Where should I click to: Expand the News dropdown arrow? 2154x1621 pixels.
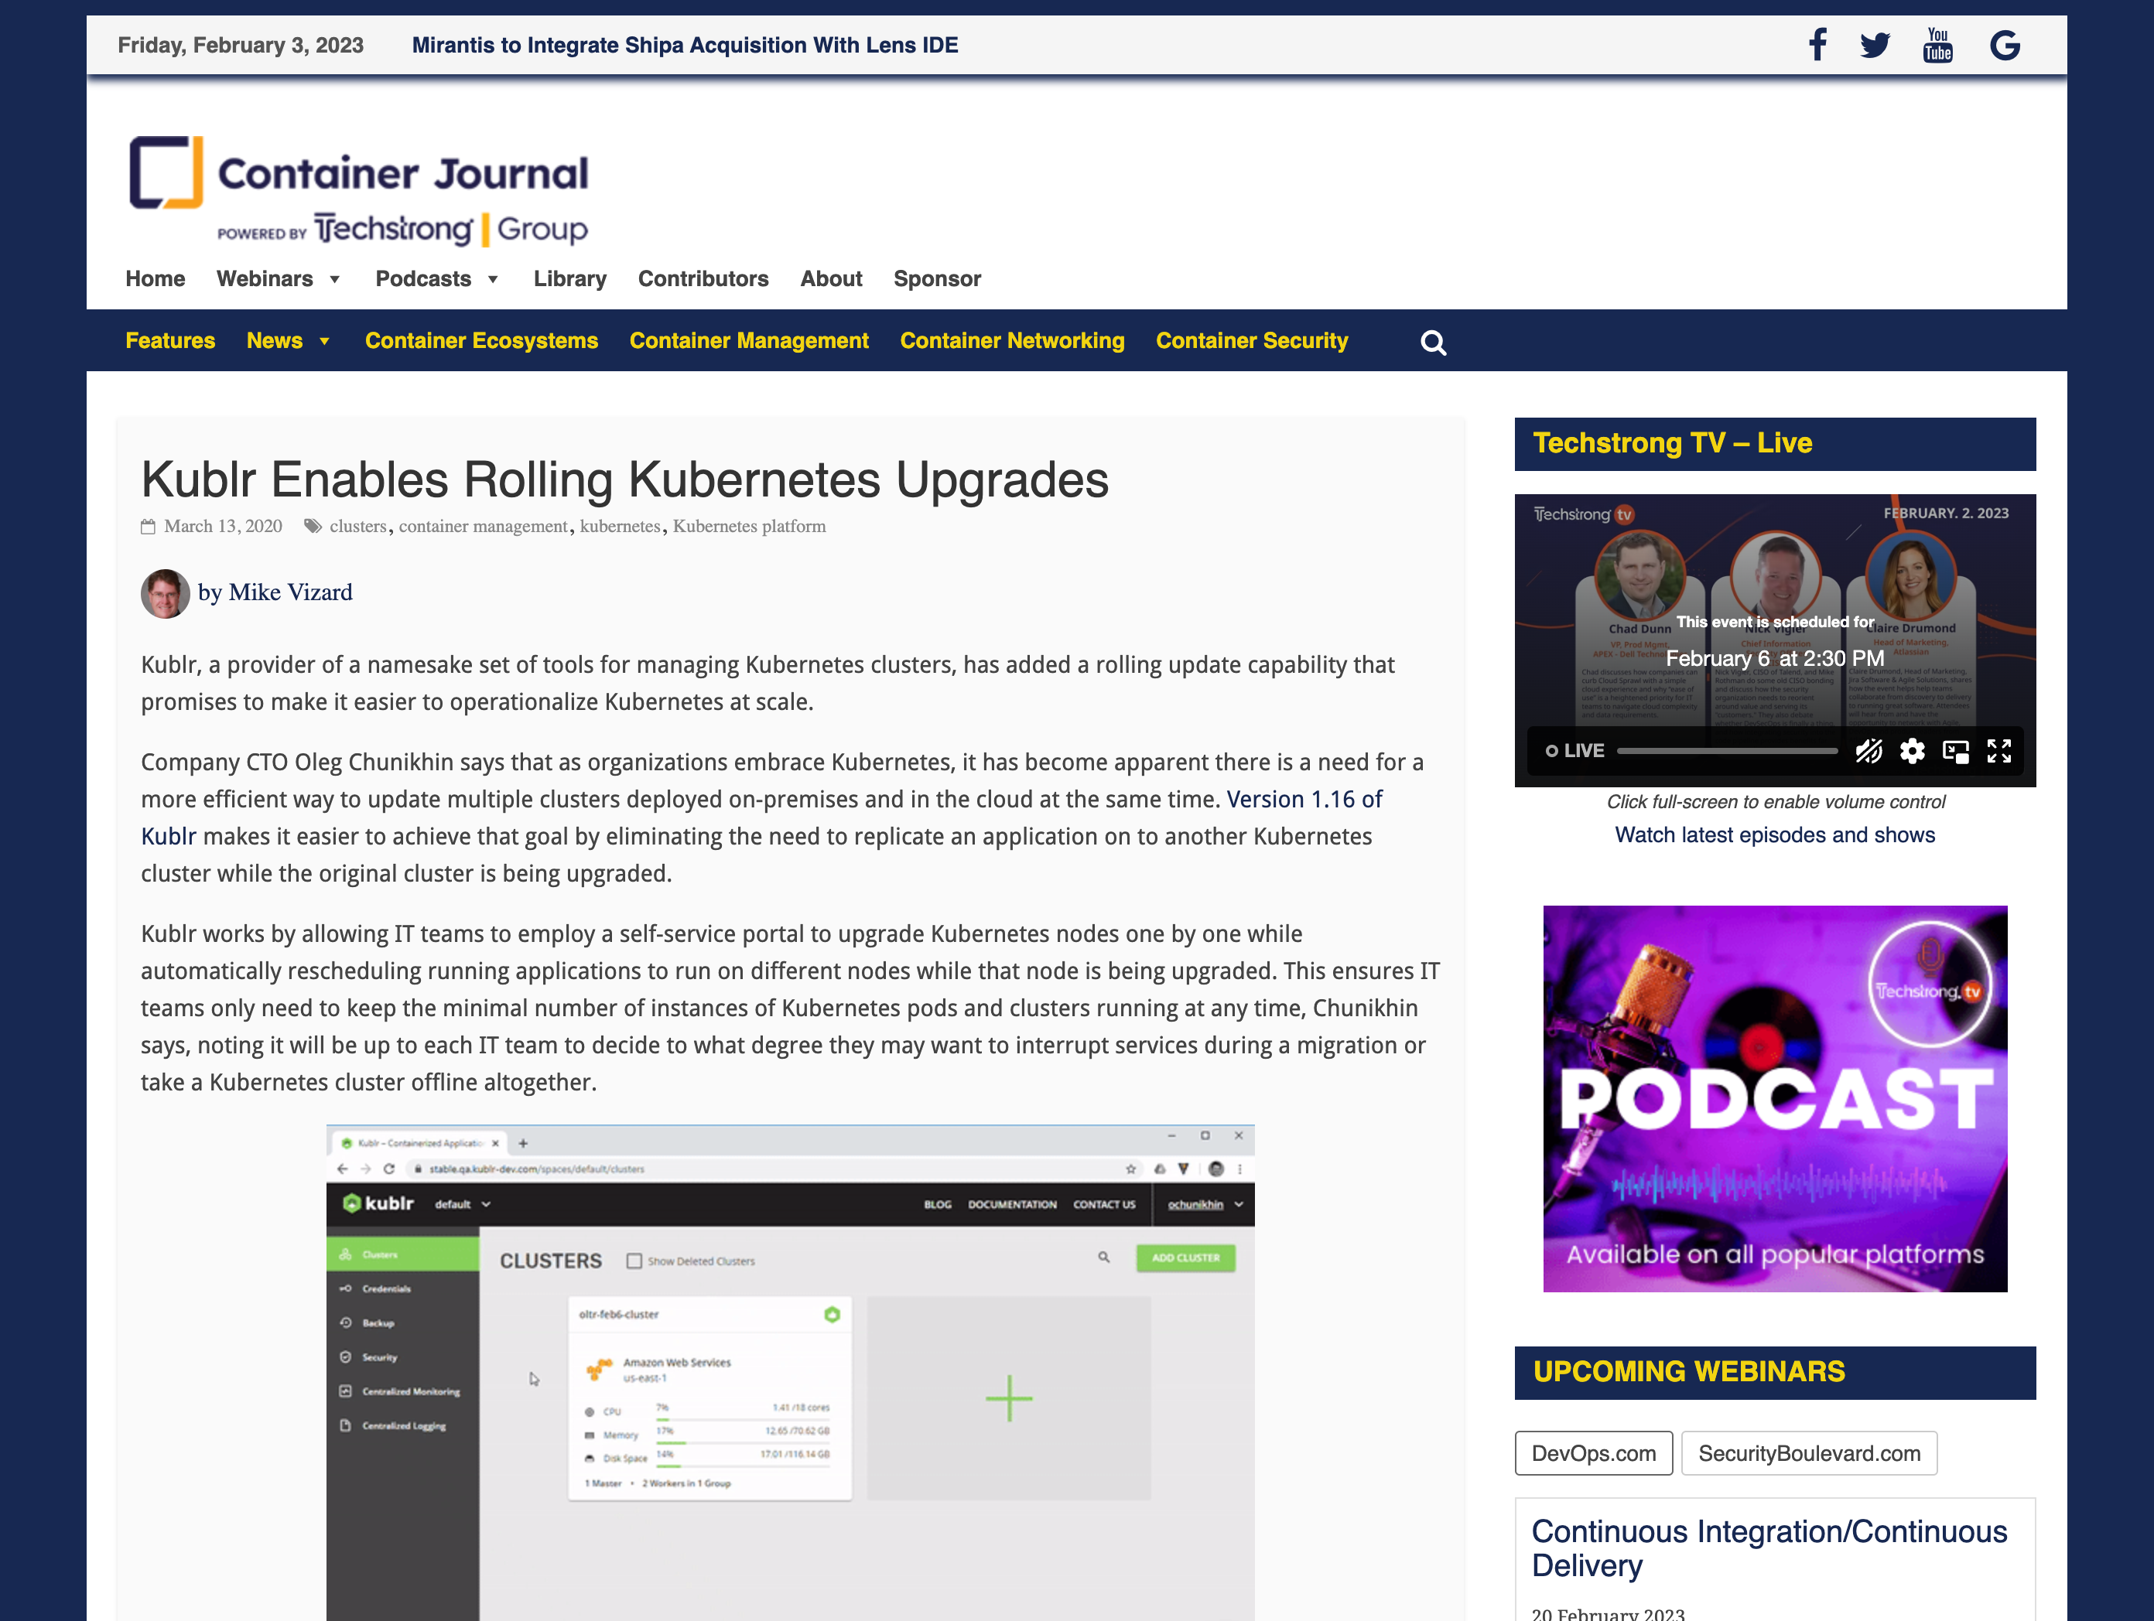click(324, 342)
